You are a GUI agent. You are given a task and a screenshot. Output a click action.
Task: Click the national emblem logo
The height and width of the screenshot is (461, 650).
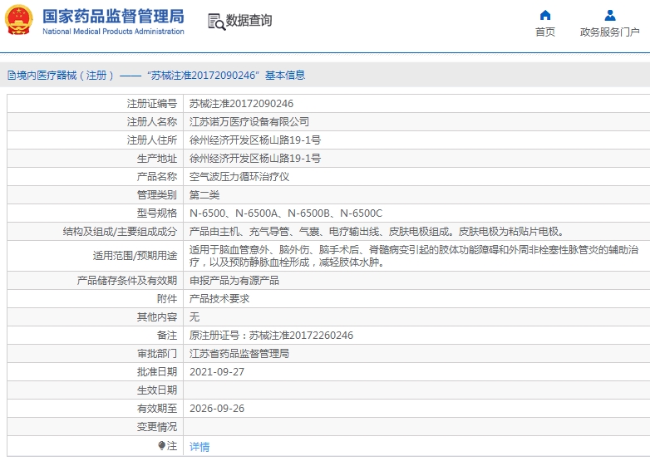pyautogui.click(x=18, y=20)
